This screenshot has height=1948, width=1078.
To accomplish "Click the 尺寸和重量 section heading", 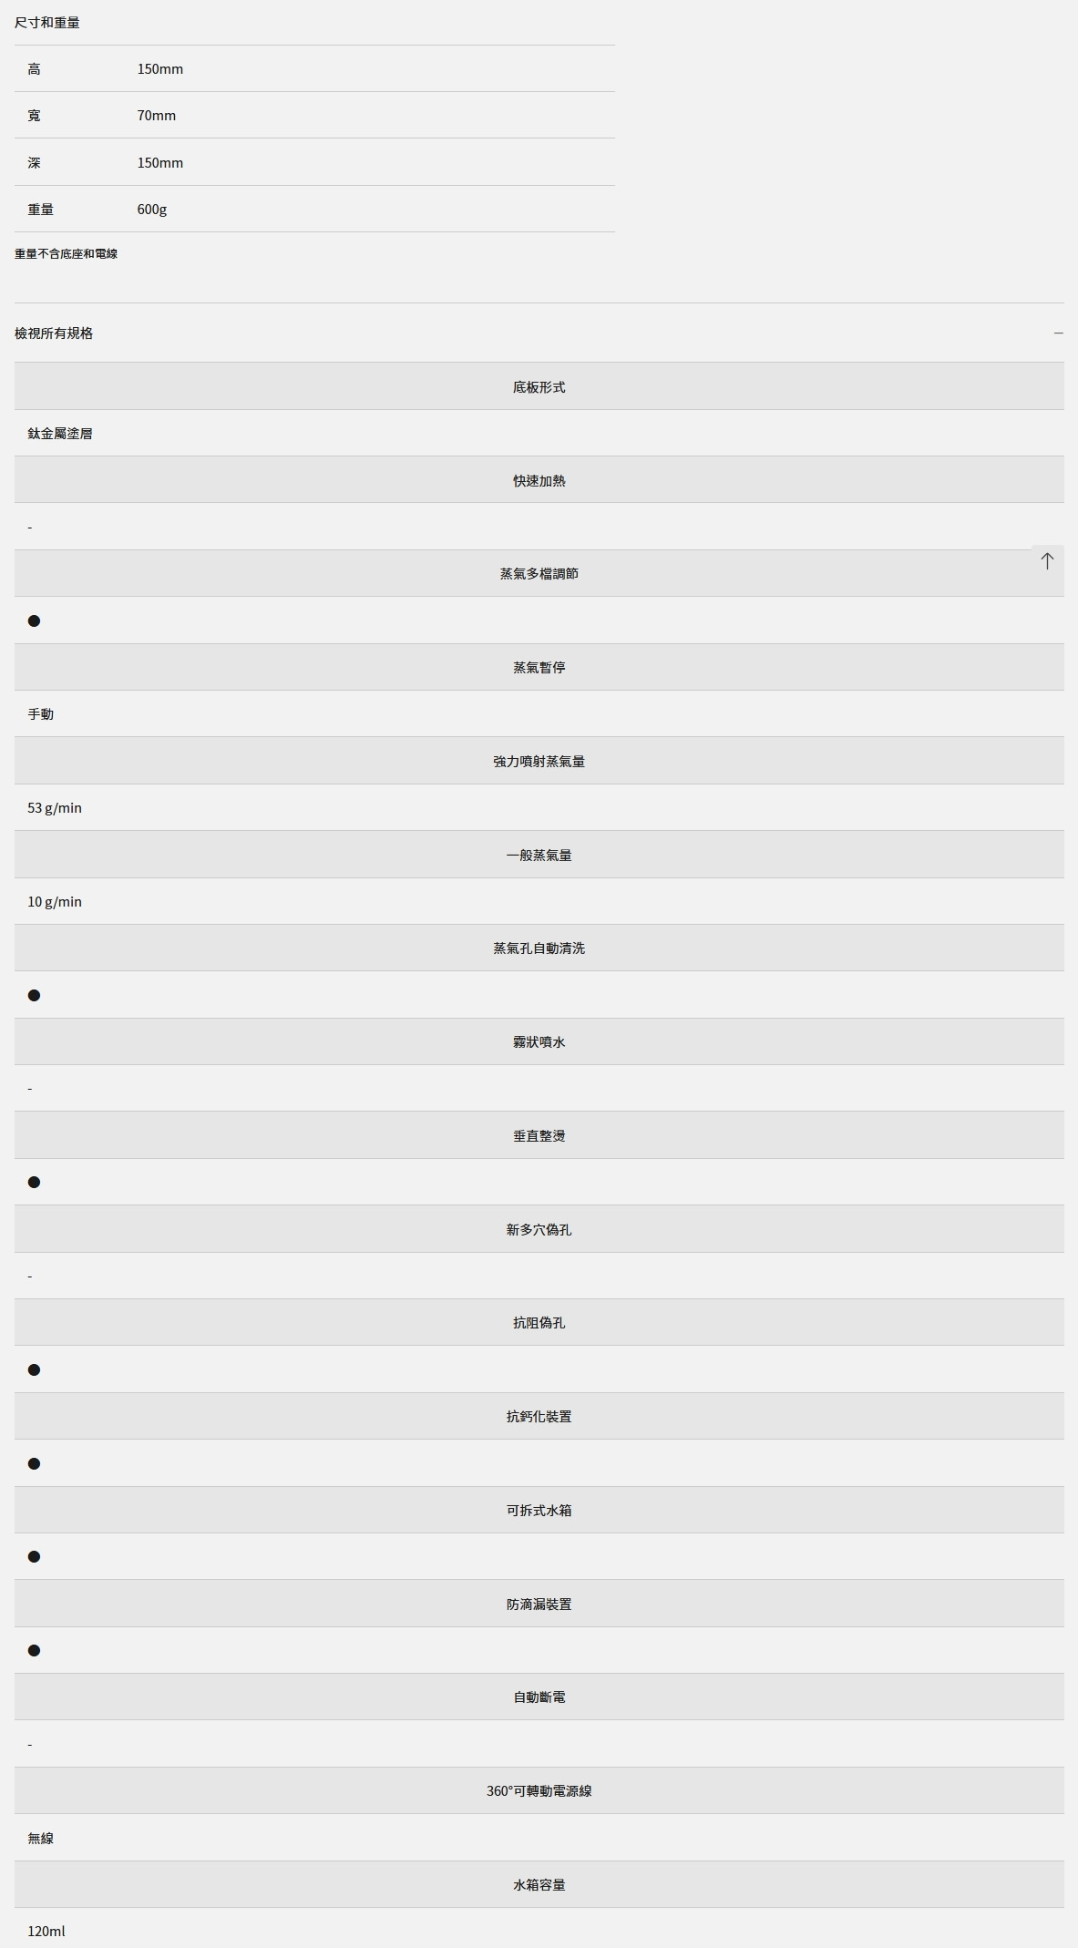I will (47, 22).
